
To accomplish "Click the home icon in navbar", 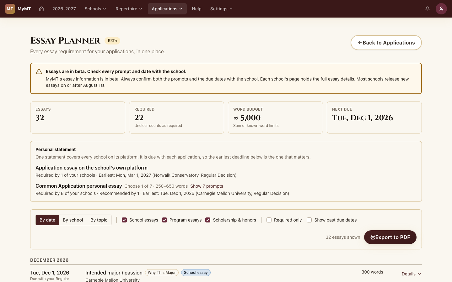I will [41, 9].
